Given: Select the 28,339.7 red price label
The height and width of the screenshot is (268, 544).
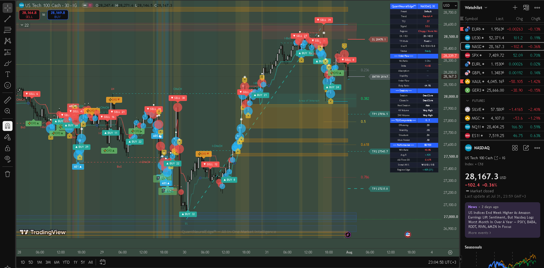Looking at the screenshot, I should point(450,56).
